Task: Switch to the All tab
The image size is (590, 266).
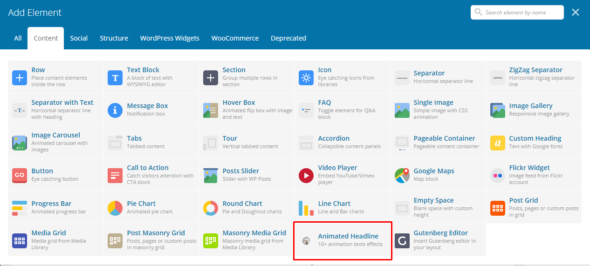Action: point(18,38)
